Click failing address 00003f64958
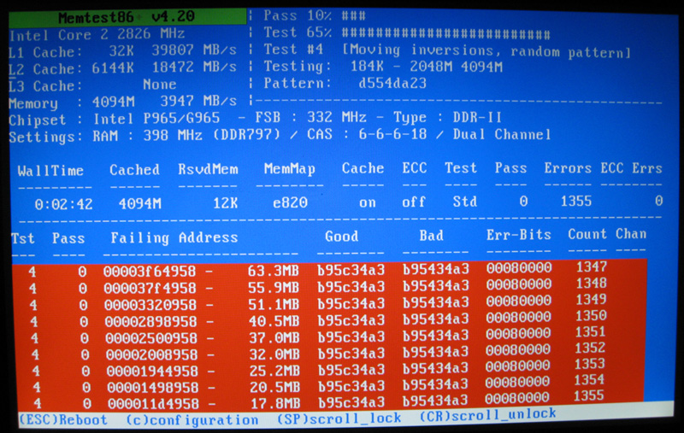This screenshot has height=433, width=684. 150,272
